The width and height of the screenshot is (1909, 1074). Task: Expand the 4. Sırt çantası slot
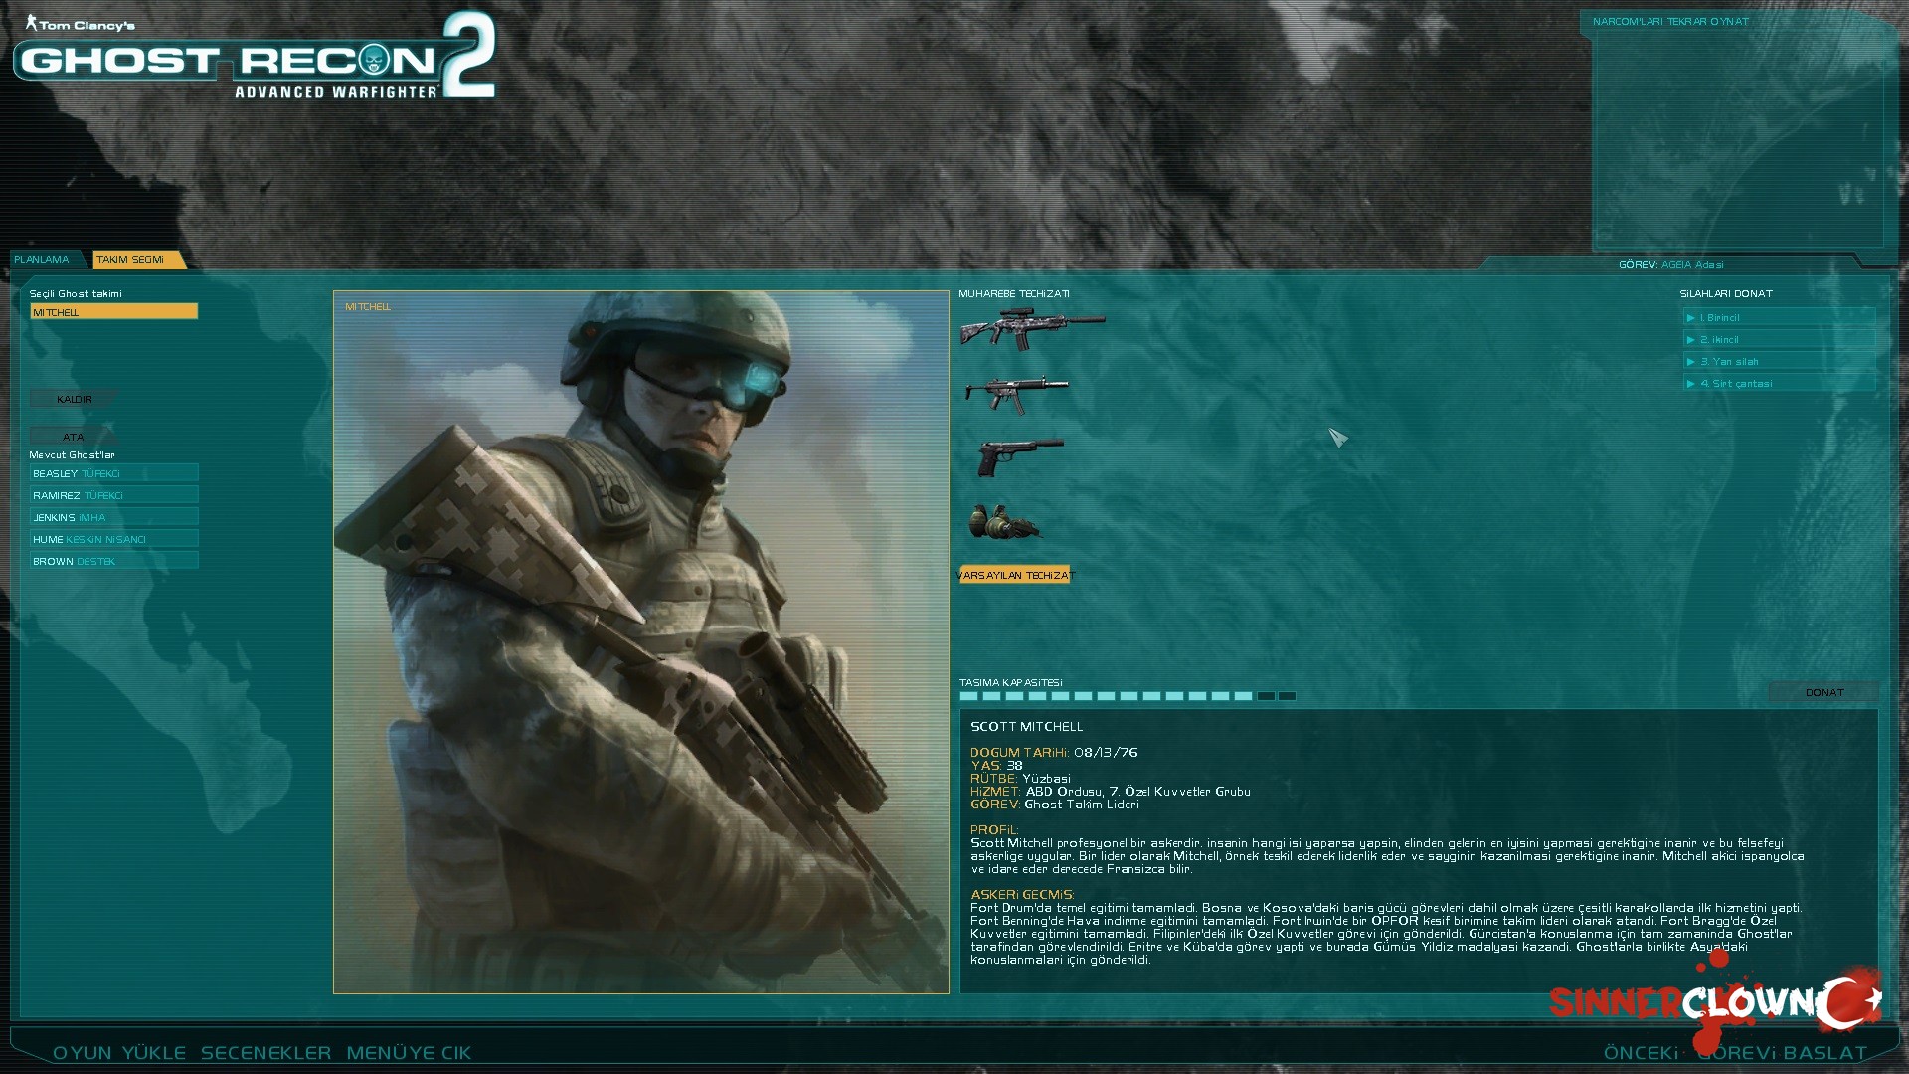(1779, 384)
